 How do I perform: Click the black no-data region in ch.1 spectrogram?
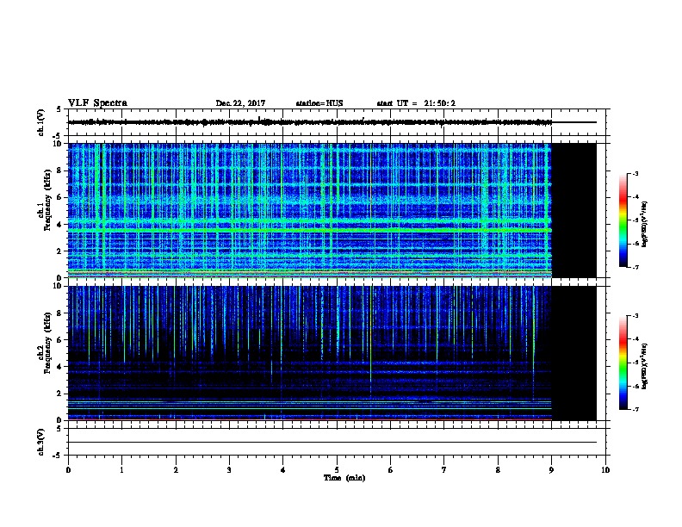[573, 210]
